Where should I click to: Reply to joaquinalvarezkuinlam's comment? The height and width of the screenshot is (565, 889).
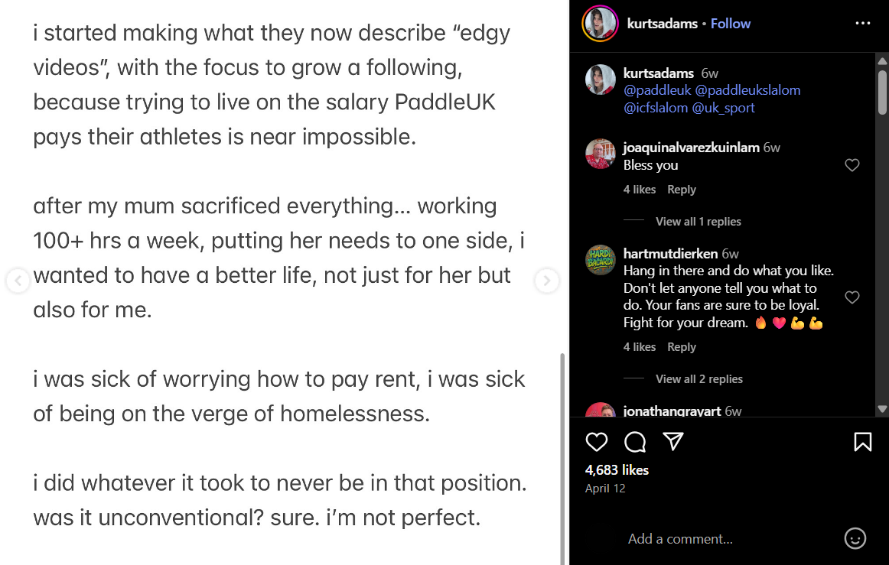coord(681,190)
